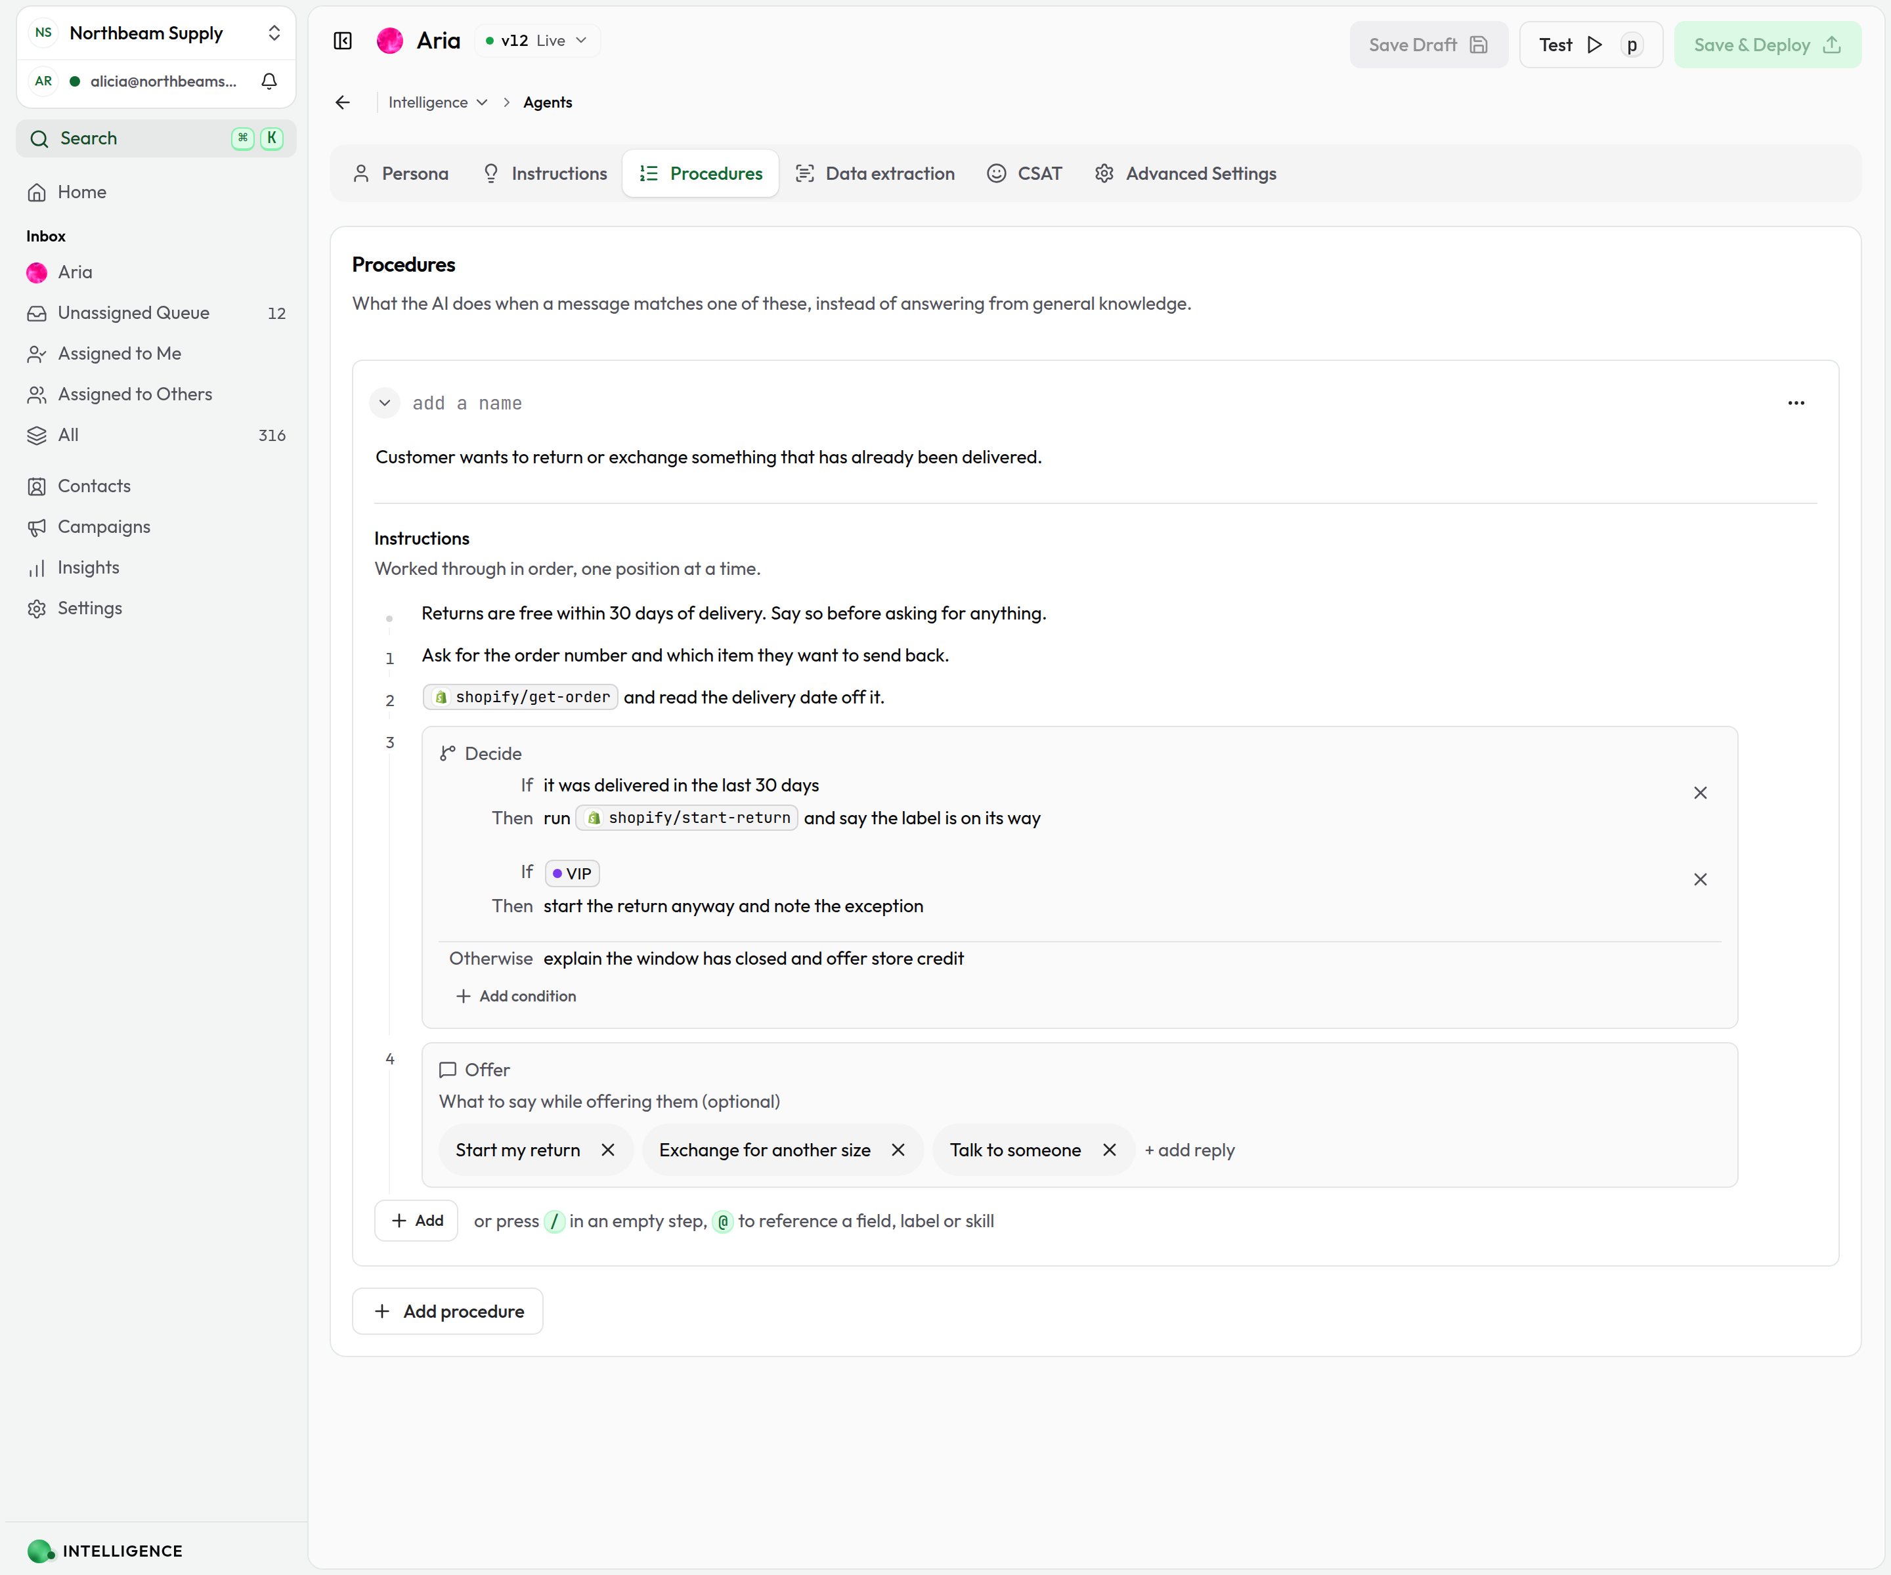Click Save & Deploy button
Screen dimensions: 1891x1575
[1768, 45]
